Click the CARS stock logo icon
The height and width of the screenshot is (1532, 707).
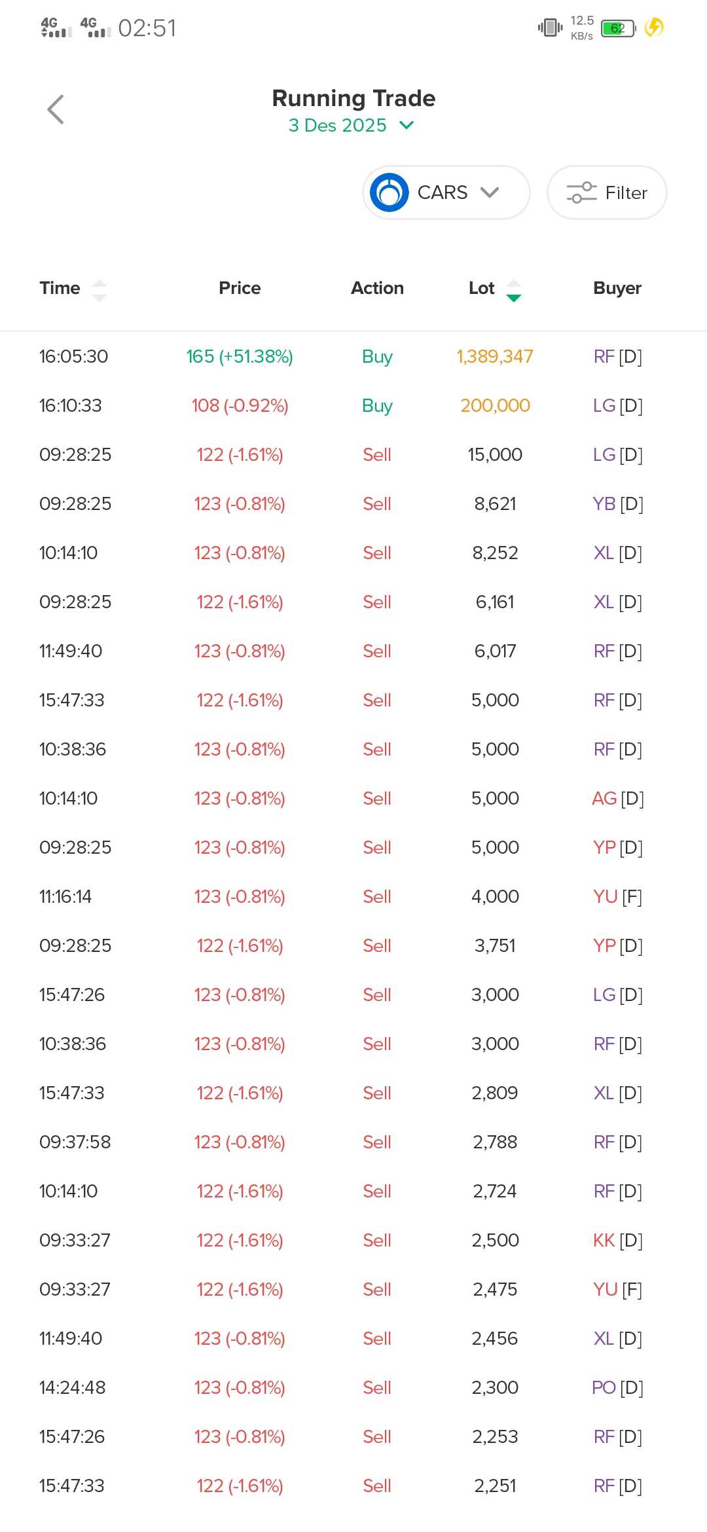390,192
